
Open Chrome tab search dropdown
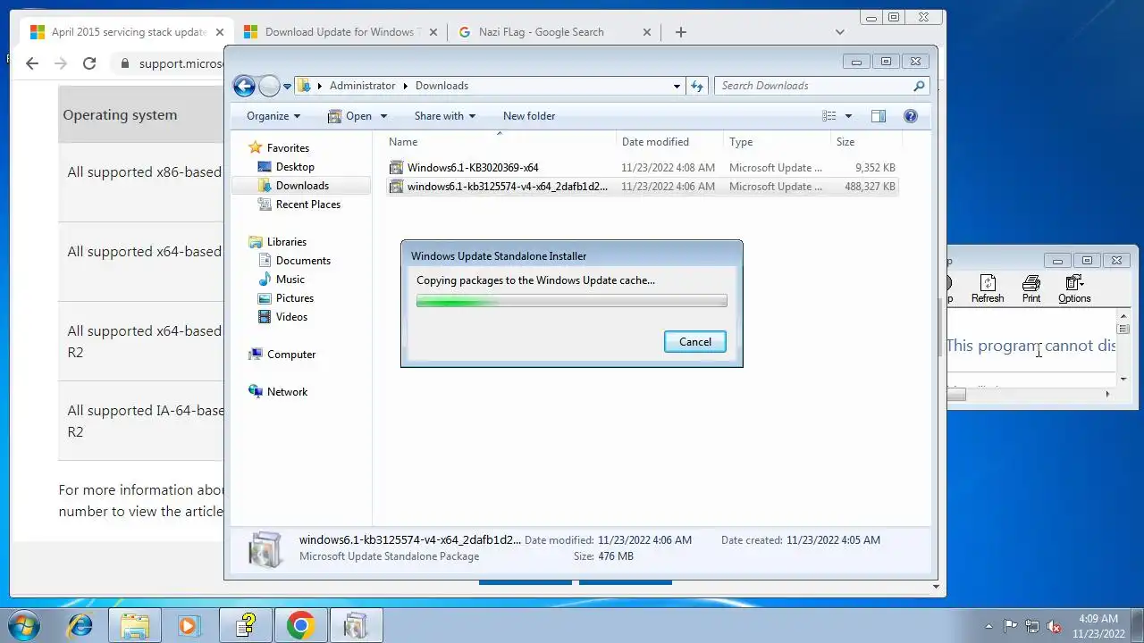tap(840, 32)
